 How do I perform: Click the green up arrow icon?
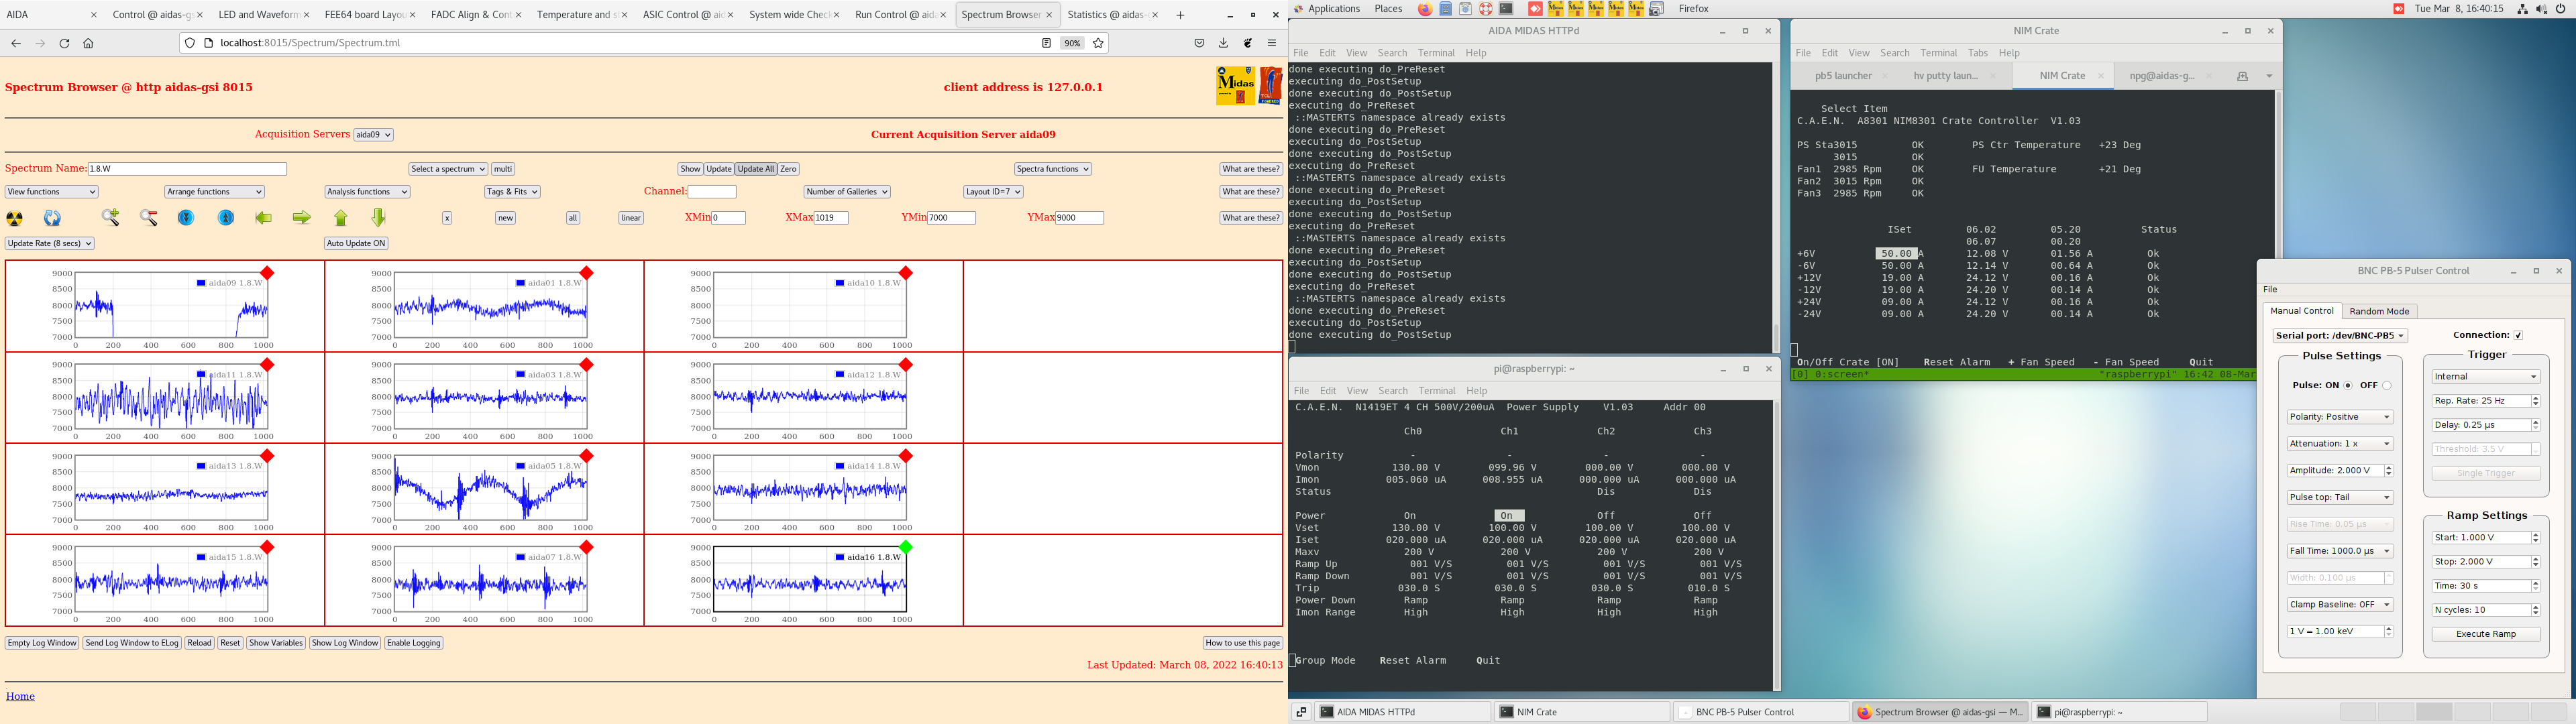(341, 218)
